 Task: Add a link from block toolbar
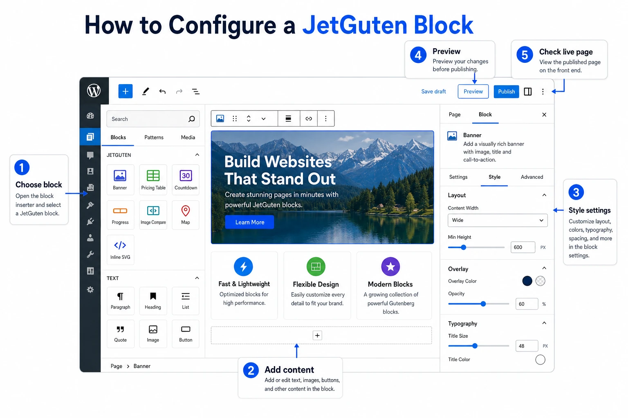[x=309, y=118]
